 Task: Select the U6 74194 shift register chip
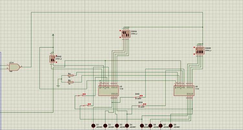point(184,91)
